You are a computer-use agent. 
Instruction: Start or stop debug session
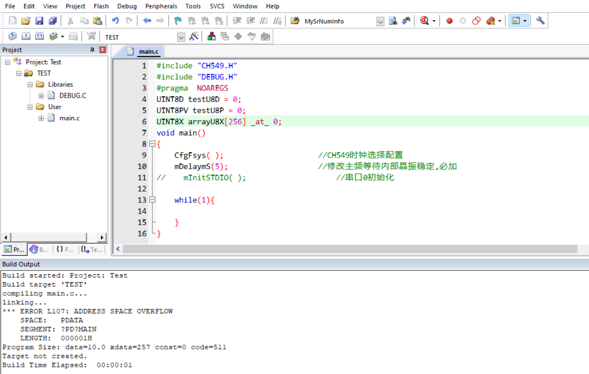pos(424,21)
